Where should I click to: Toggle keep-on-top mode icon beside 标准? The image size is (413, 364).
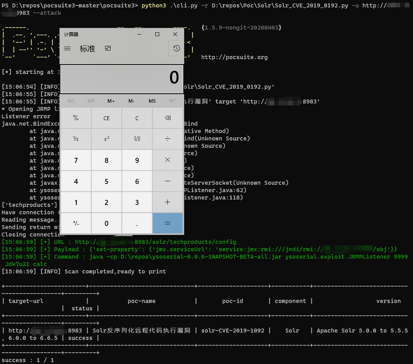[108, 48]
